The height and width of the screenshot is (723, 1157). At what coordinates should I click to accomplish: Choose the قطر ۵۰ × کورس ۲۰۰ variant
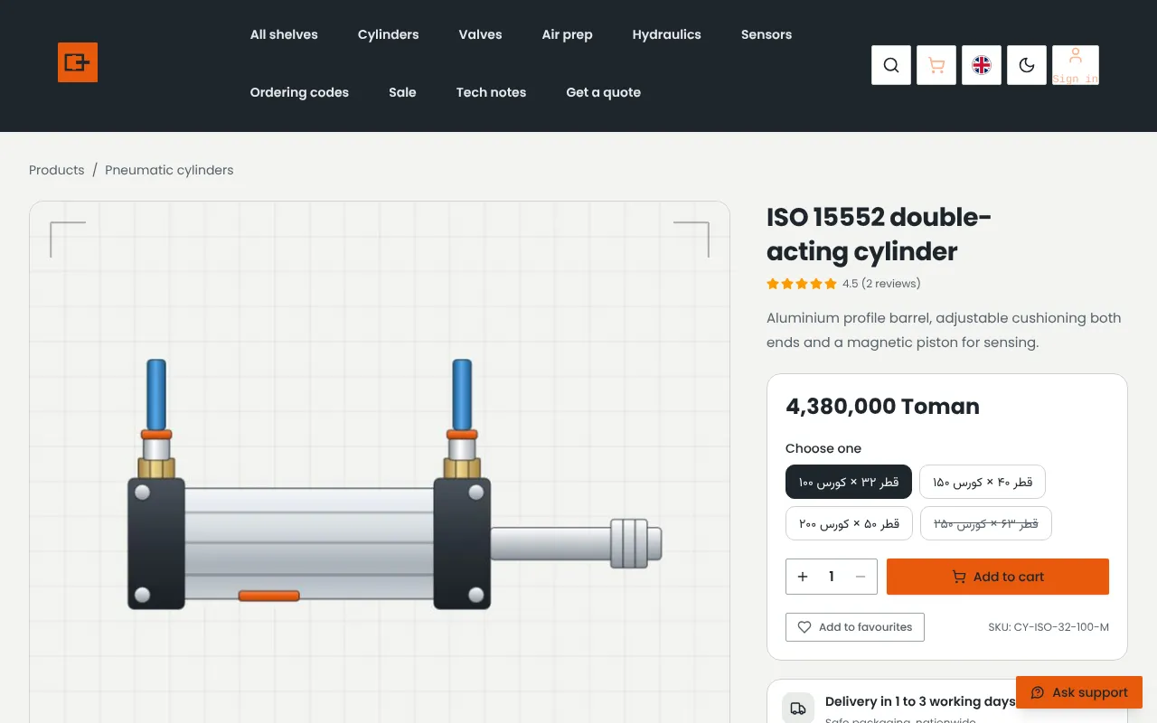point(849,523)
